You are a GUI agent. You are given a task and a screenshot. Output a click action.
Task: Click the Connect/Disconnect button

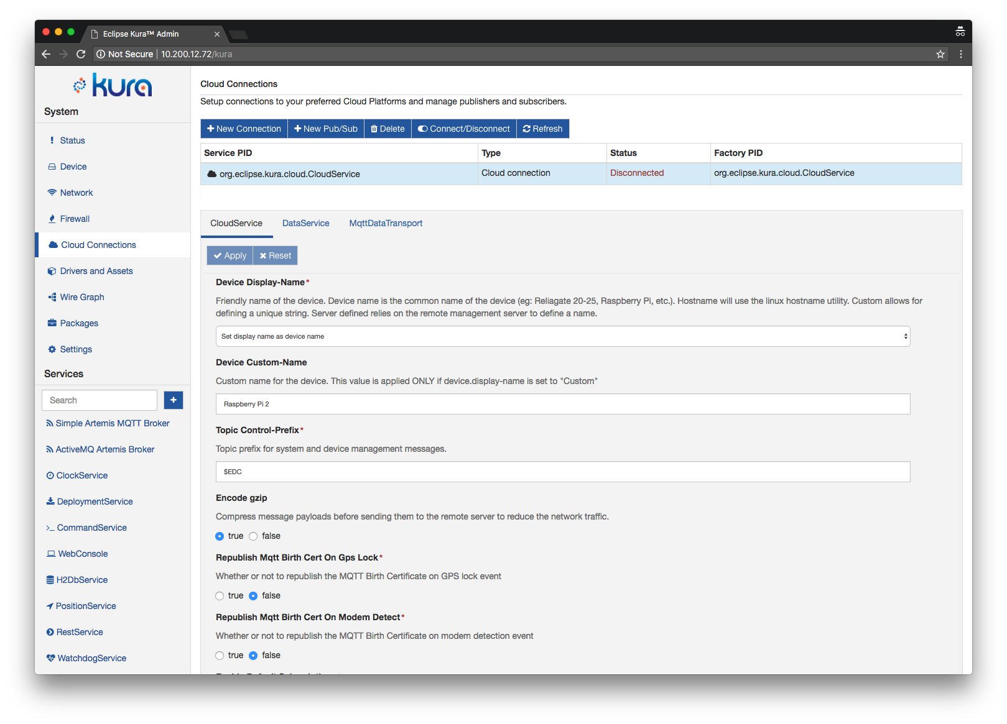click(x=464, y=129)
